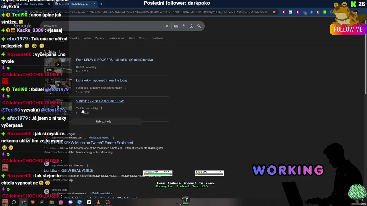
Task: Open Discord from the taskbar
Action: 70,202
